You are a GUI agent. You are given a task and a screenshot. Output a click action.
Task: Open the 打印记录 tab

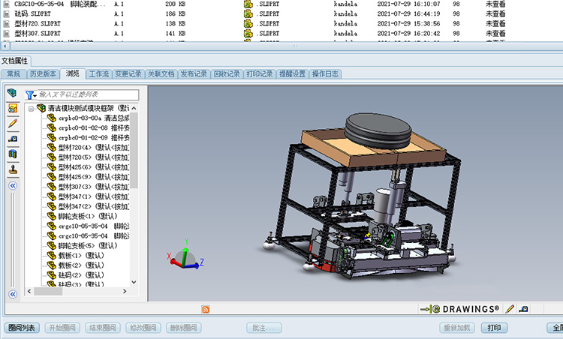[259, 74]
